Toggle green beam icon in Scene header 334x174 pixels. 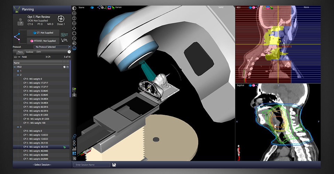click(x=113, y=7)
